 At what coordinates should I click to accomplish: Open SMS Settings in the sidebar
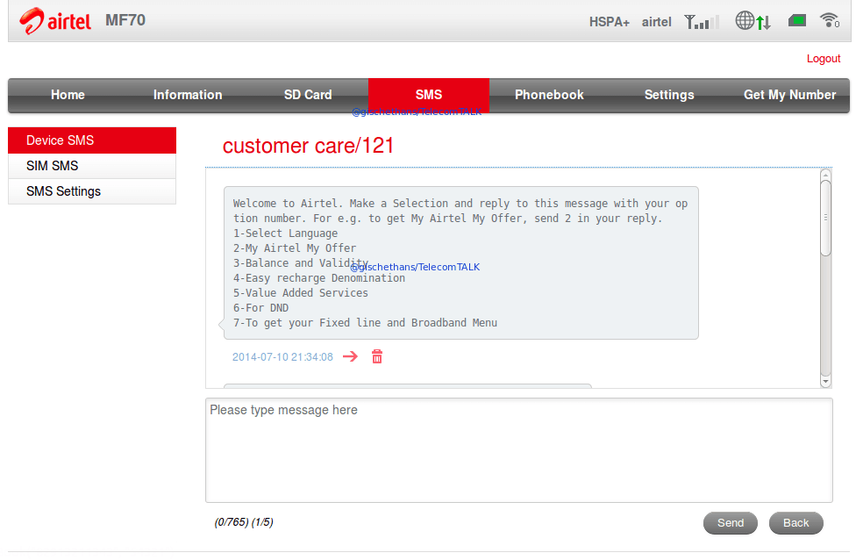pyautogui.click(x=92, y=191)
